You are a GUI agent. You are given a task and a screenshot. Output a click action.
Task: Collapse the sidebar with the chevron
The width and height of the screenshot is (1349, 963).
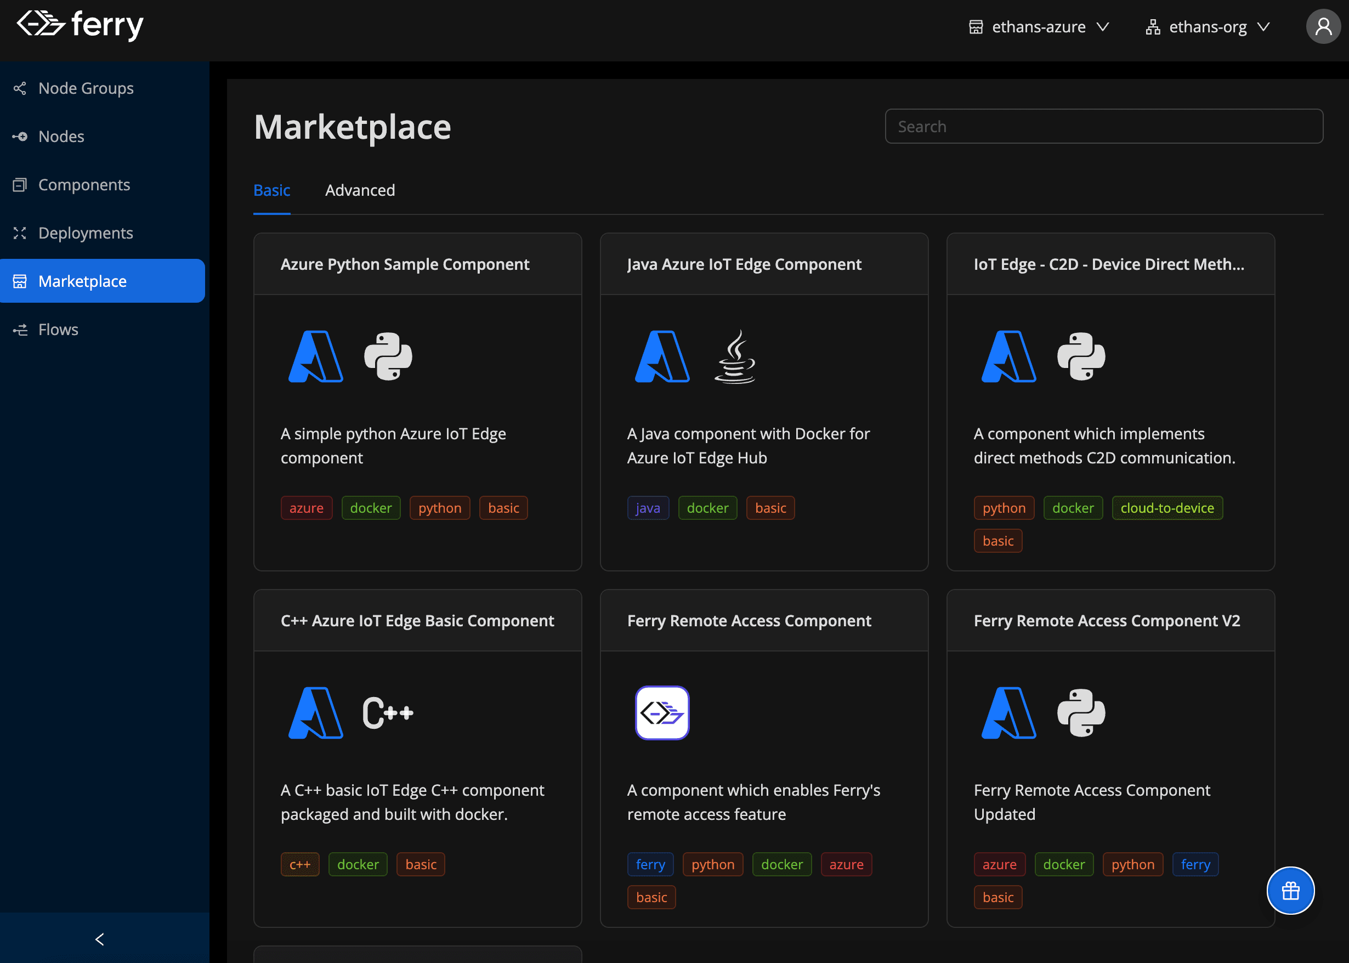100,939
